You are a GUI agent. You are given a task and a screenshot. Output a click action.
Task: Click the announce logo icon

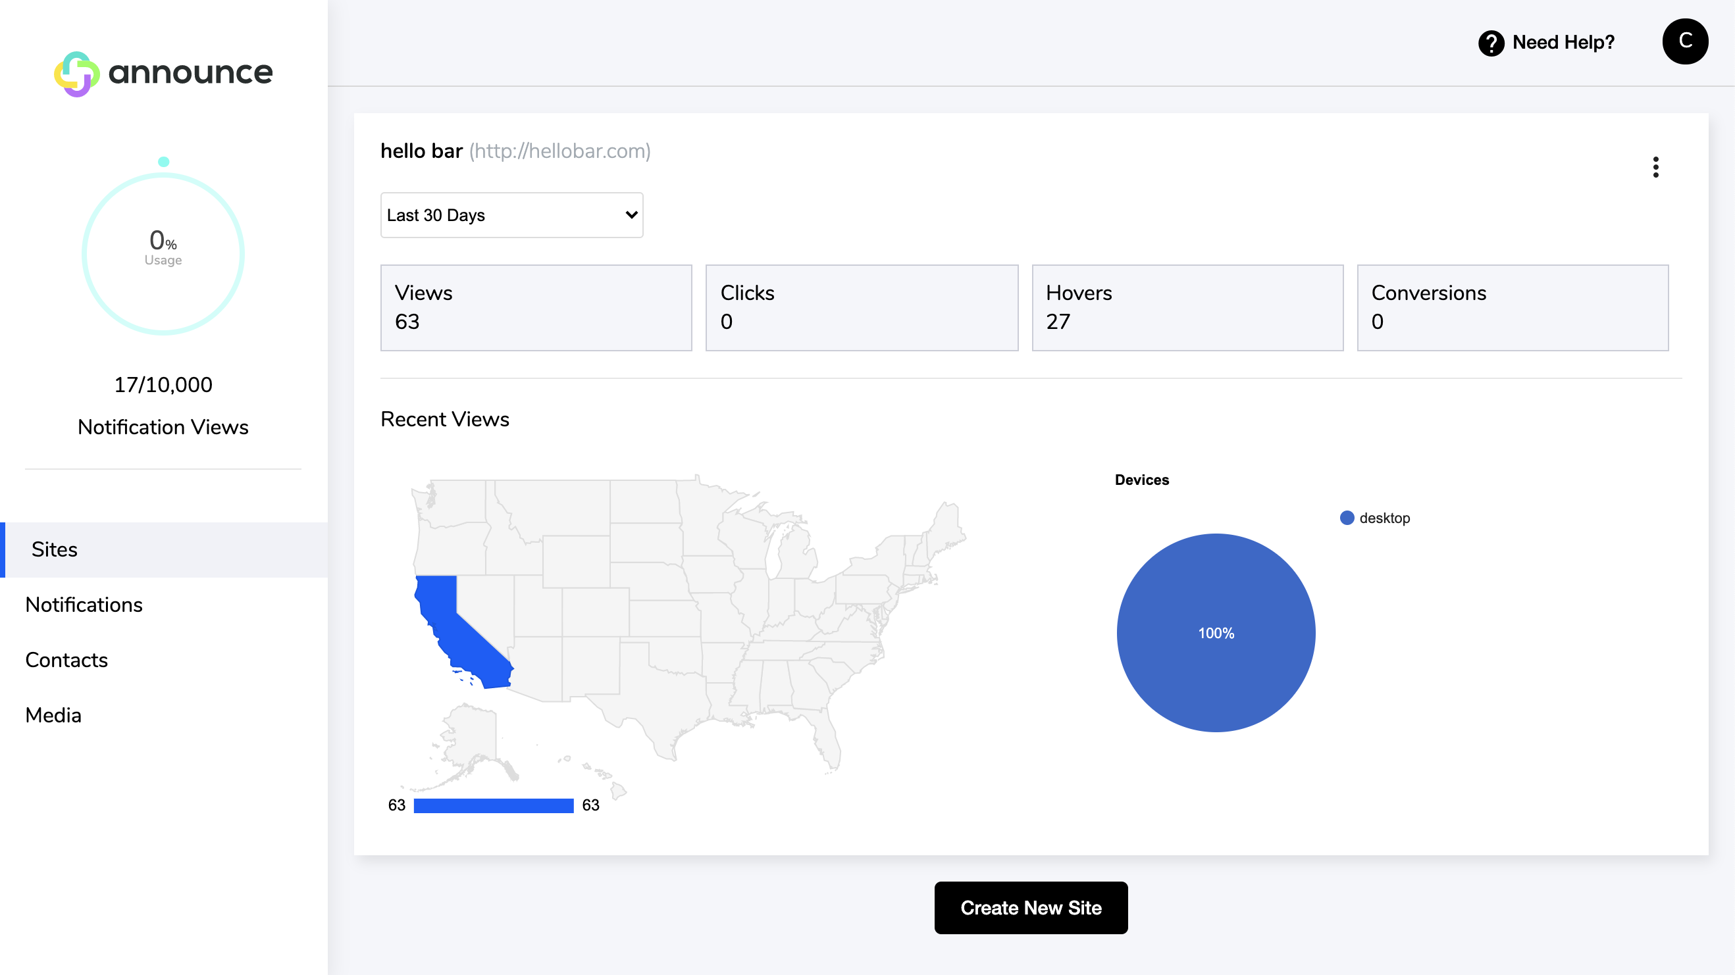[x=77, y=74]
